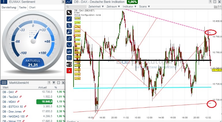The height and width of the screenshot is (122, 222).
Task: Select the single line drawing tool
Action: pyautogui.click(x=69, y=19)
